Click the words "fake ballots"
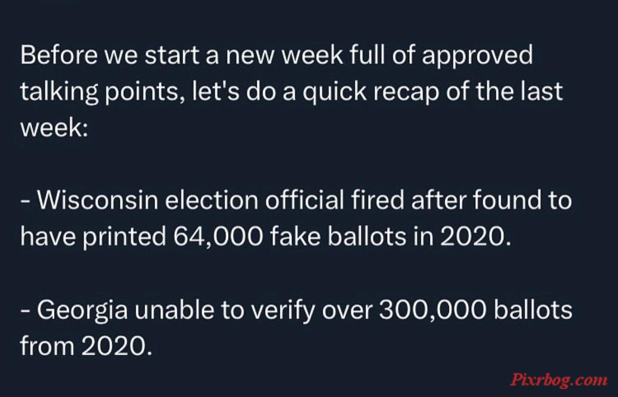The width and height of the screenshot is (618, 397). coord(338,237)
